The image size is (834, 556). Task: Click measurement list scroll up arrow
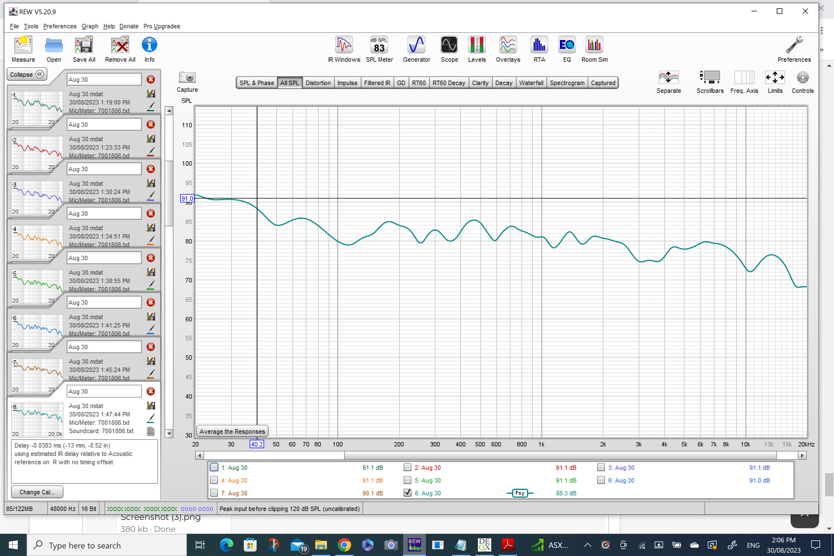169,111
